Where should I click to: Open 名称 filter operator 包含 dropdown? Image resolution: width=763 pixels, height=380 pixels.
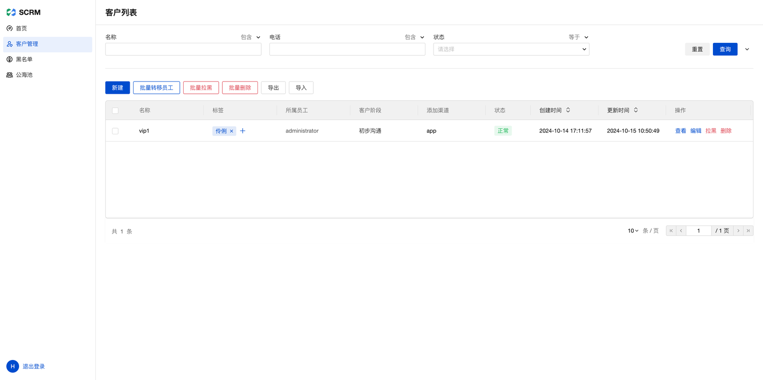click(250, 37)
